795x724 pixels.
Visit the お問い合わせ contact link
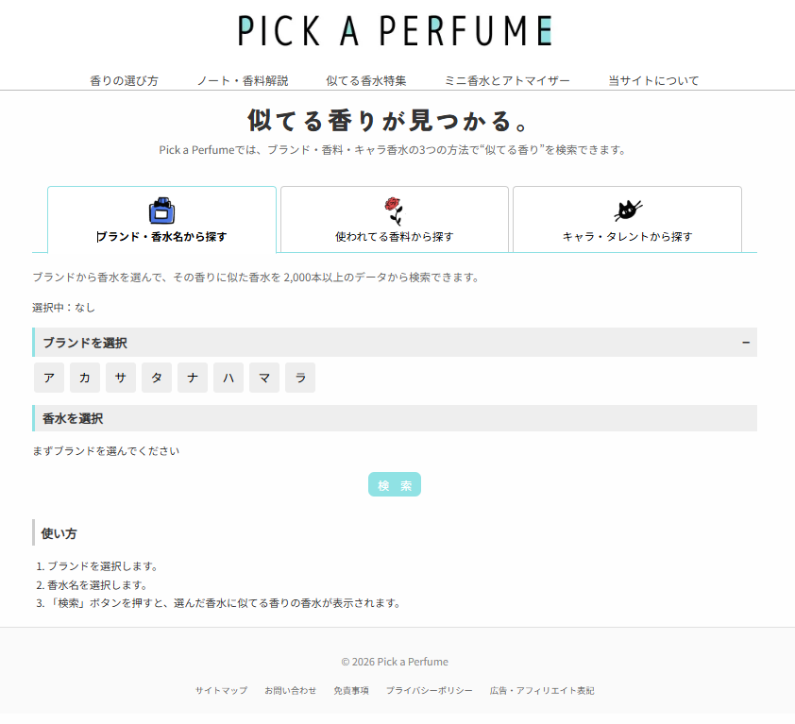(290, 691)
